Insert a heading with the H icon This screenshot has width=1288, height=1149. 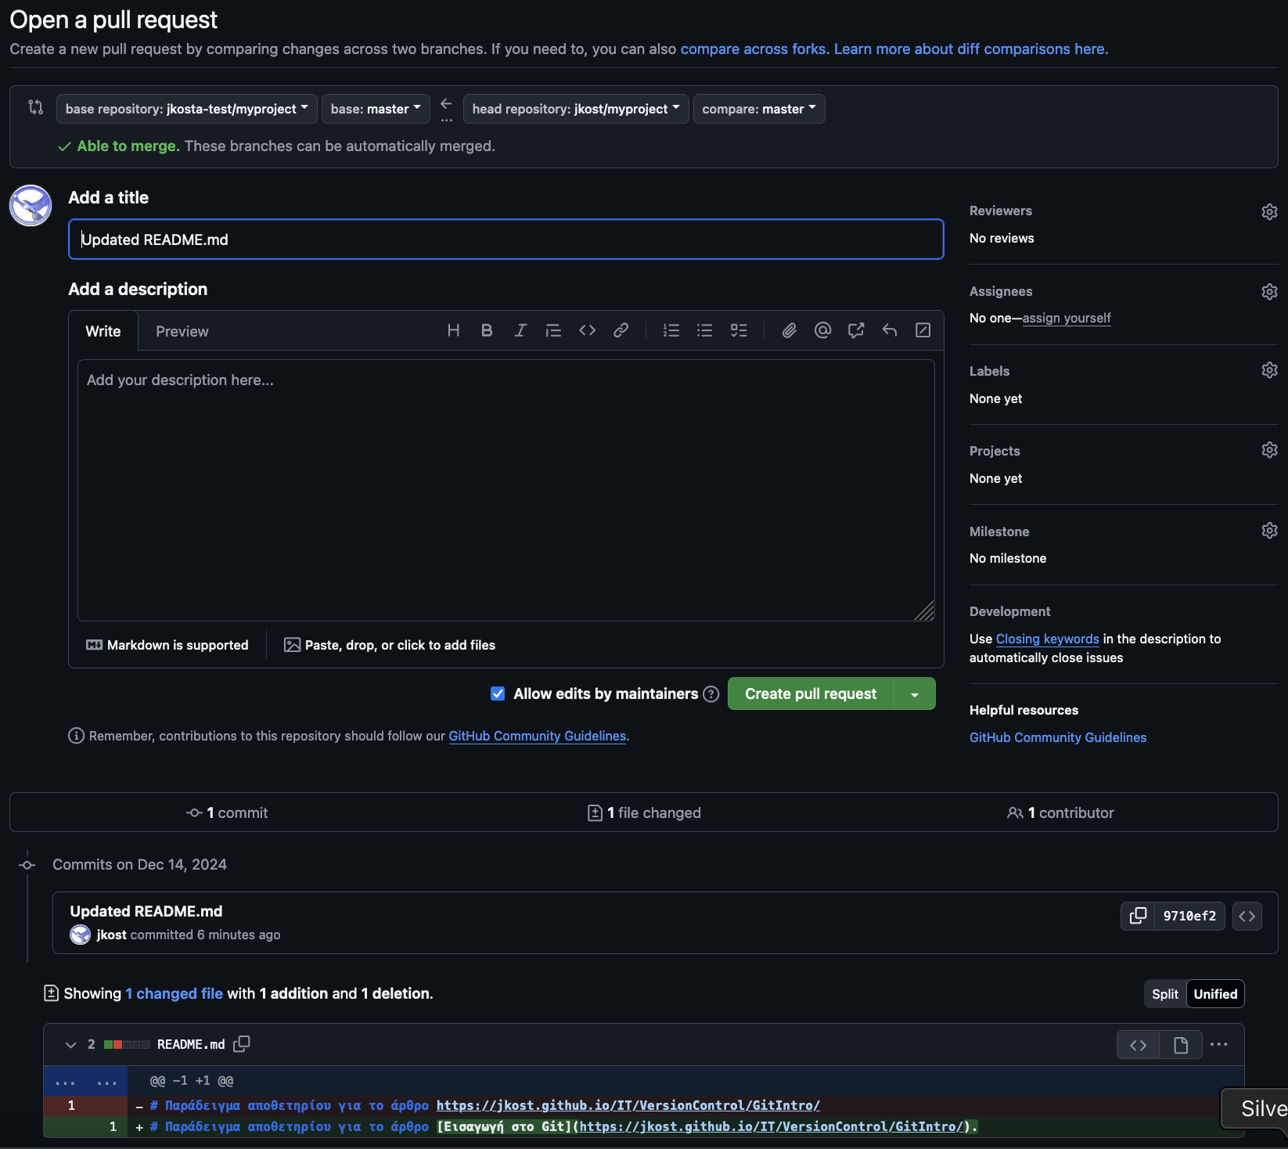453,330
